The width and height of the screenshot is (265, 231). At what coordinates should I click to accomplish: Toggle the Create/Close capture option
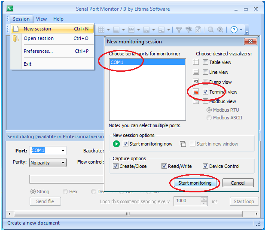(116, 166)
